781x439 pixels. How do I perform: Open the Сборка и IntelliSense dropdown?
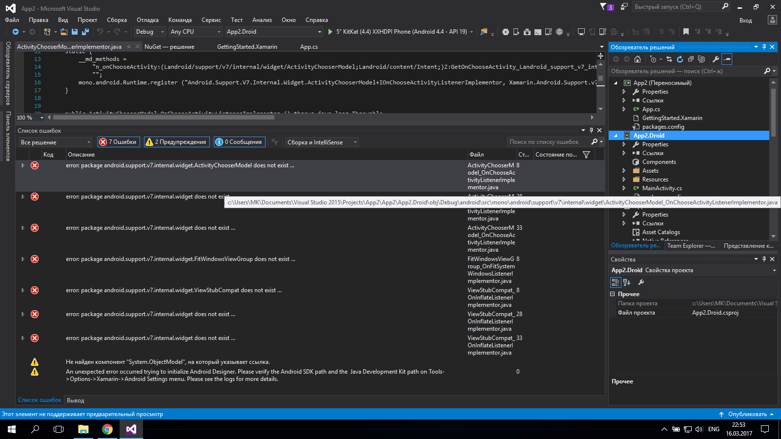(322, 142)
